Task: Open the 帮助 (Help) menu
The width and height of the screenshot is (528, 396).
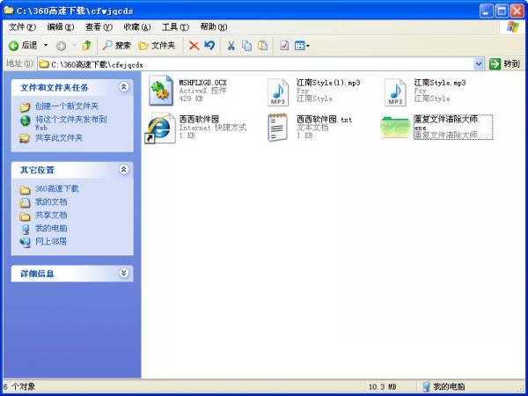Action: point(214,27)
